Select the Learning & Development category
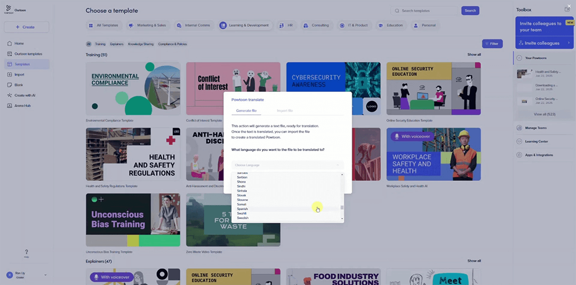 point(245,26)
